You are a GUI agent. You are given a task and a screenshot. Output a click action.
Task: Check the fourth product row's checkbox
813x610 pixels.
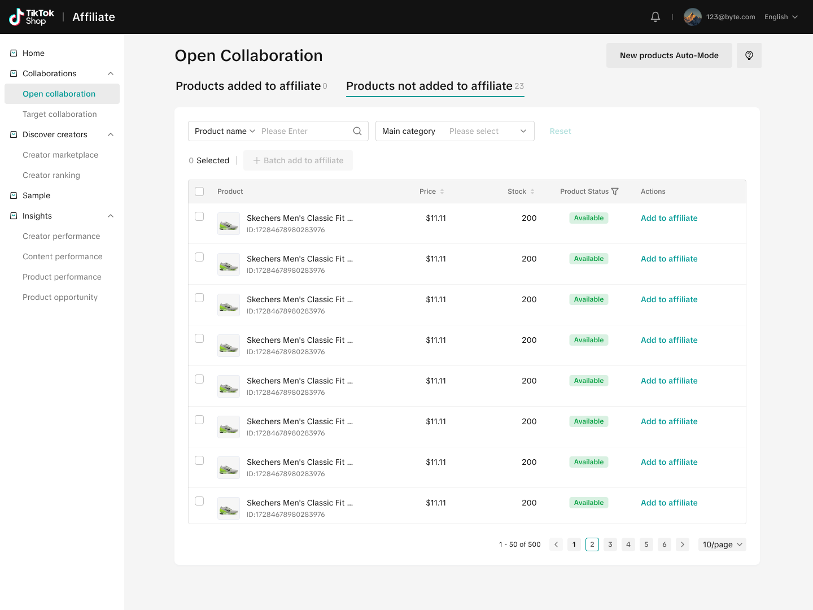(199, 338)
